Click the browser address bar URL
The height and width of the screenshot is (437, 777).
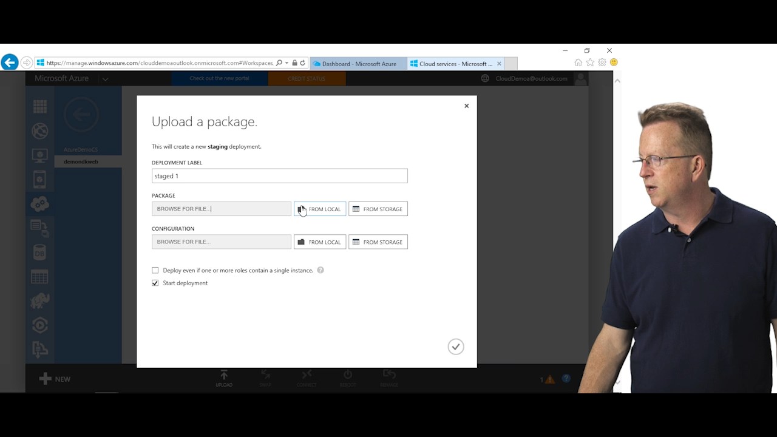click(159, 63)
